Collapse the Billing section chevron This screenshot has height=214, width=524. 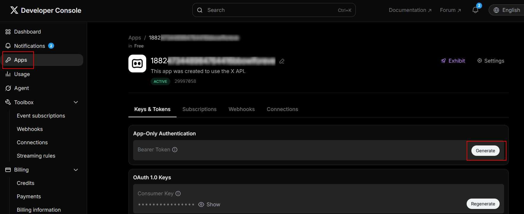(x=76, y=170)
